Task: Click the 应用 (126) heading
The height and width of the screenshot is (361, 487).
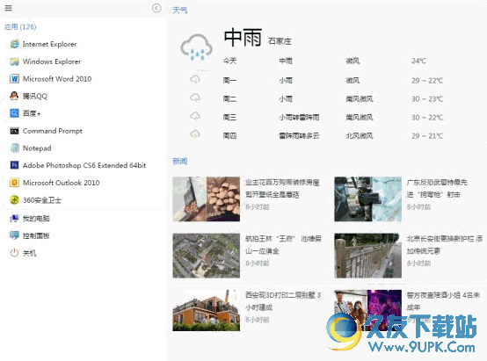Action: 20,27
